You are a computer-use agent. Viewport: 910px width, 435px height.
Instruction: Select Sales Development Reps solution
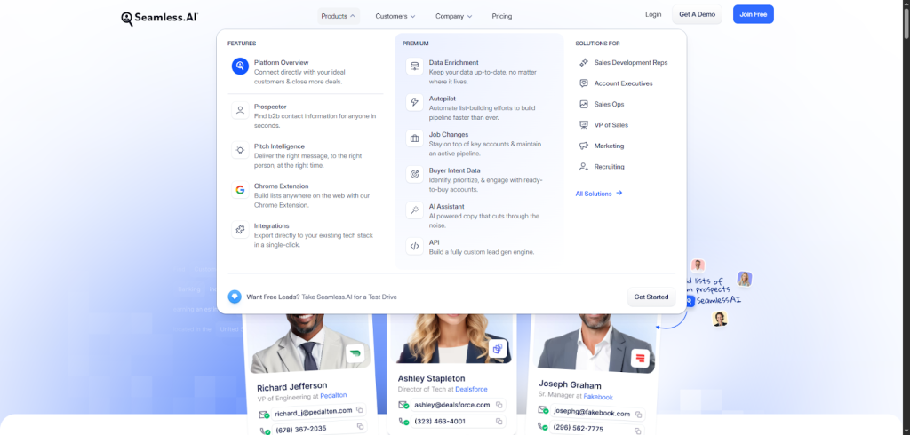click(630, 63)
